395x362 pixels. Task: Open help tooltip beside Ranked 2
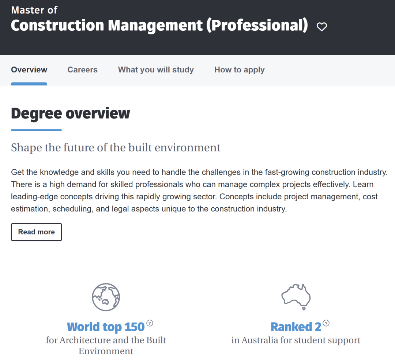coord(326,323)
